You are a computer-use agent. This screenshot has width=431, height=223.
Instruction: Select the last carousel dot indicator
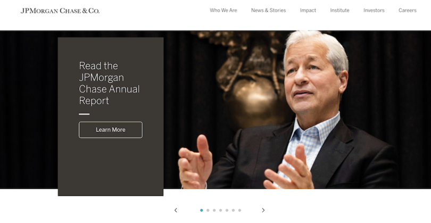(x=239, y=210)
